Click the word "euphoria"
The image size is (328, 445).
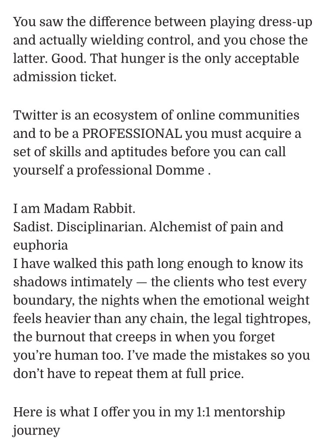click(40, 245)
